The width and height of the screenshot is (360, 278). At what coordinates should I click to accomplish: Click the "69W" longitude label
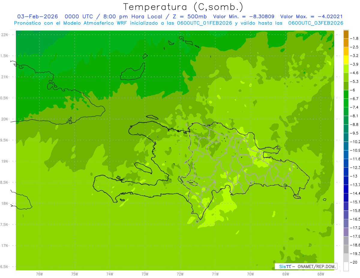coord(286,274)
